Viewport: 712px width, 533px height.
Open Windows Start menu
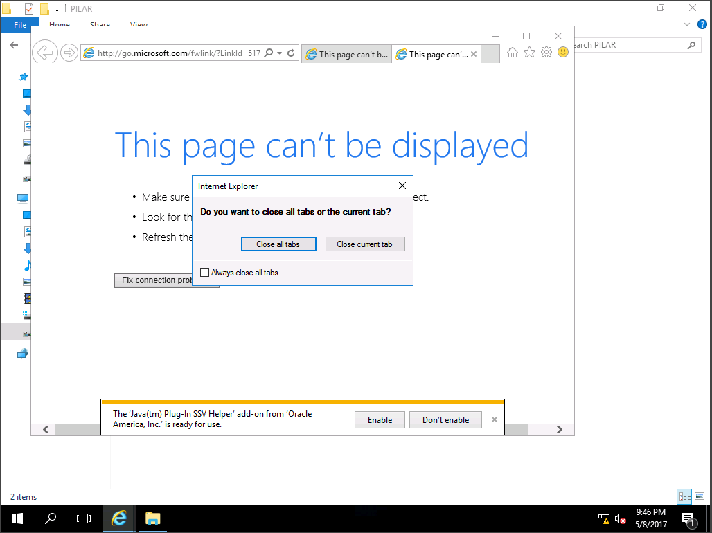pyautogui.click(x=17, y=518)
